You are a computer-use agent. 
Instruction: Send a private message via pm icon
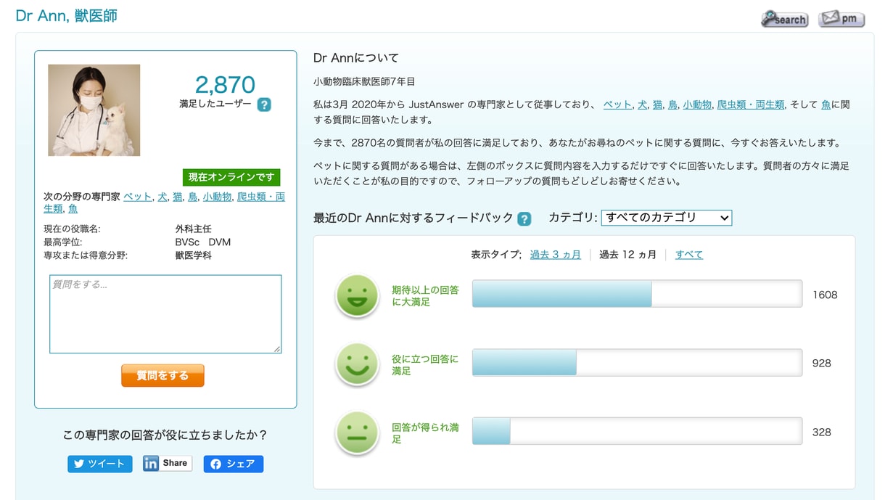point(841,19)
